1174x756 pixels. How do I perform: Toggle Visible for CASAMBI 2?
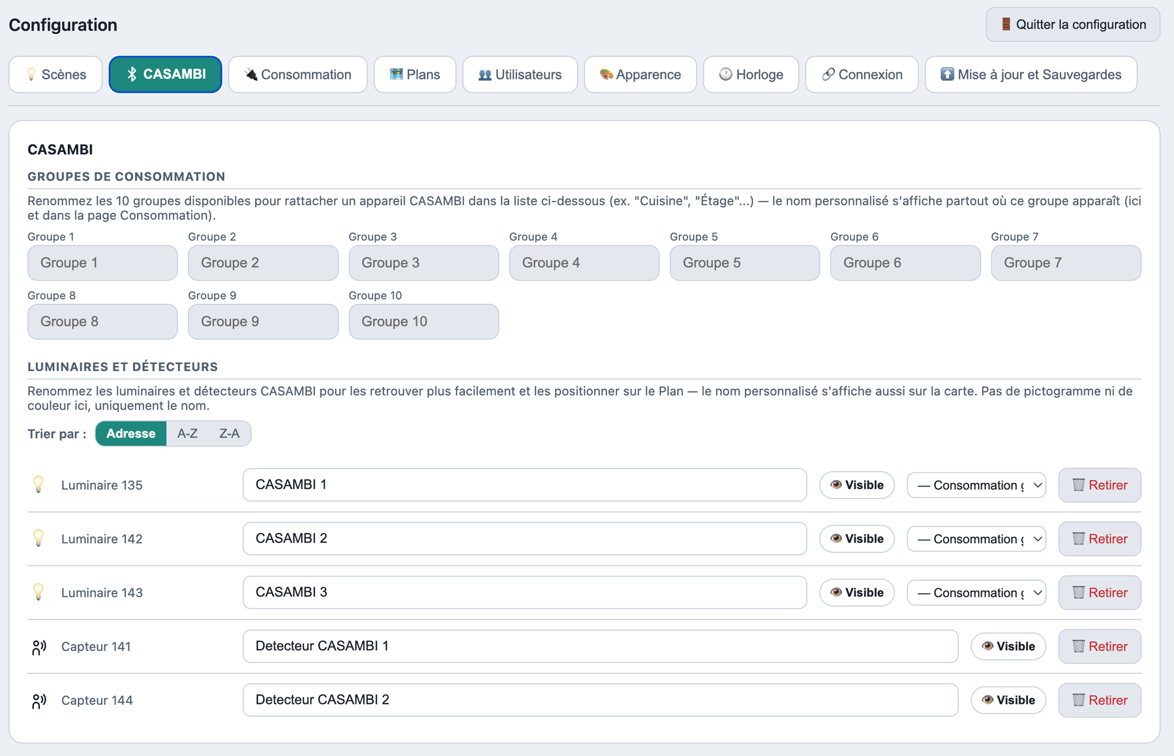(x=856, y=539)
